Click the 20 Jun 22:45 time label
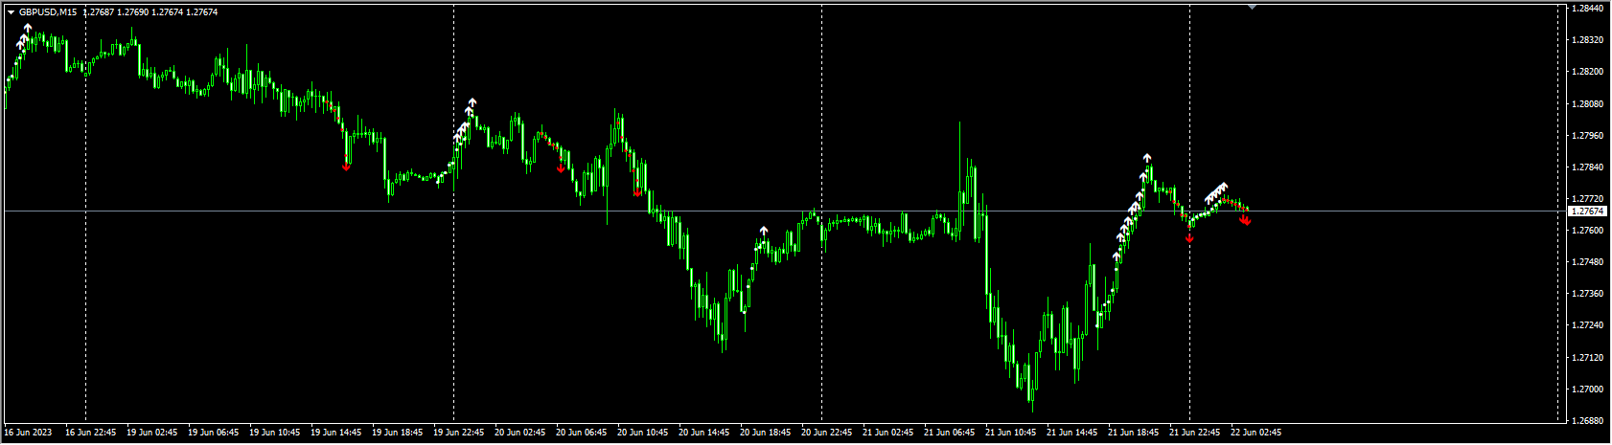Viewport: 1612px width, 445px height. [826, 433]
